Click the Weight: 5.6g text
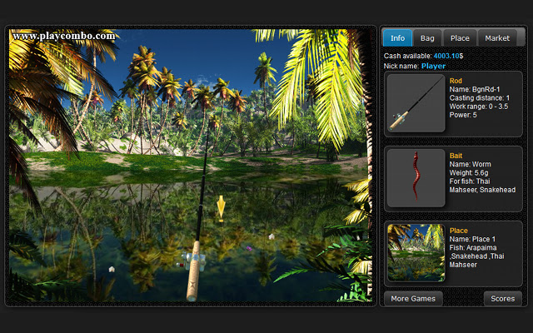Image resolution: width=533 pixels, height=333 pixels. (x=468, y=172)
